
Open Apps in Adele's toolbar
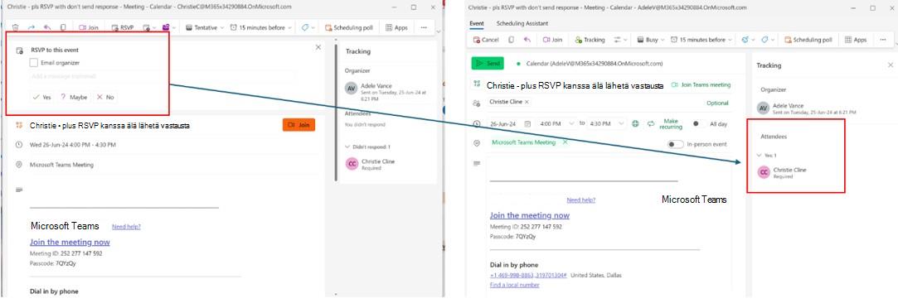click(857, 40)
